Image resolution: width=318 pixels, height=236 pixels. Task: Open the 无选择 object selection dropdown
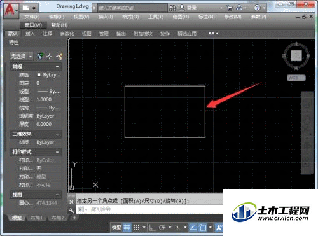coord(22,56)
